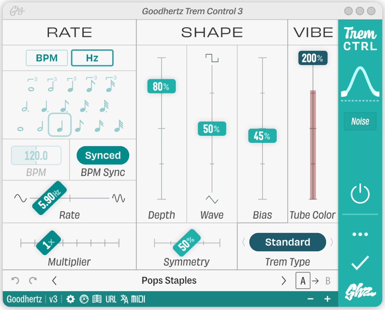Click the BPM value field 120.0
385x310 pixels.
(x=36, y=155)
